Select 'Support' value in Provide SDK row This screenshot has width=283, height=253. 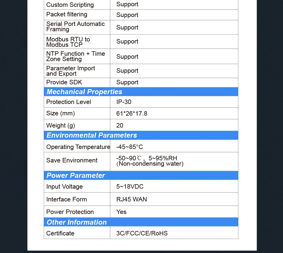click(x=127, y=83)
